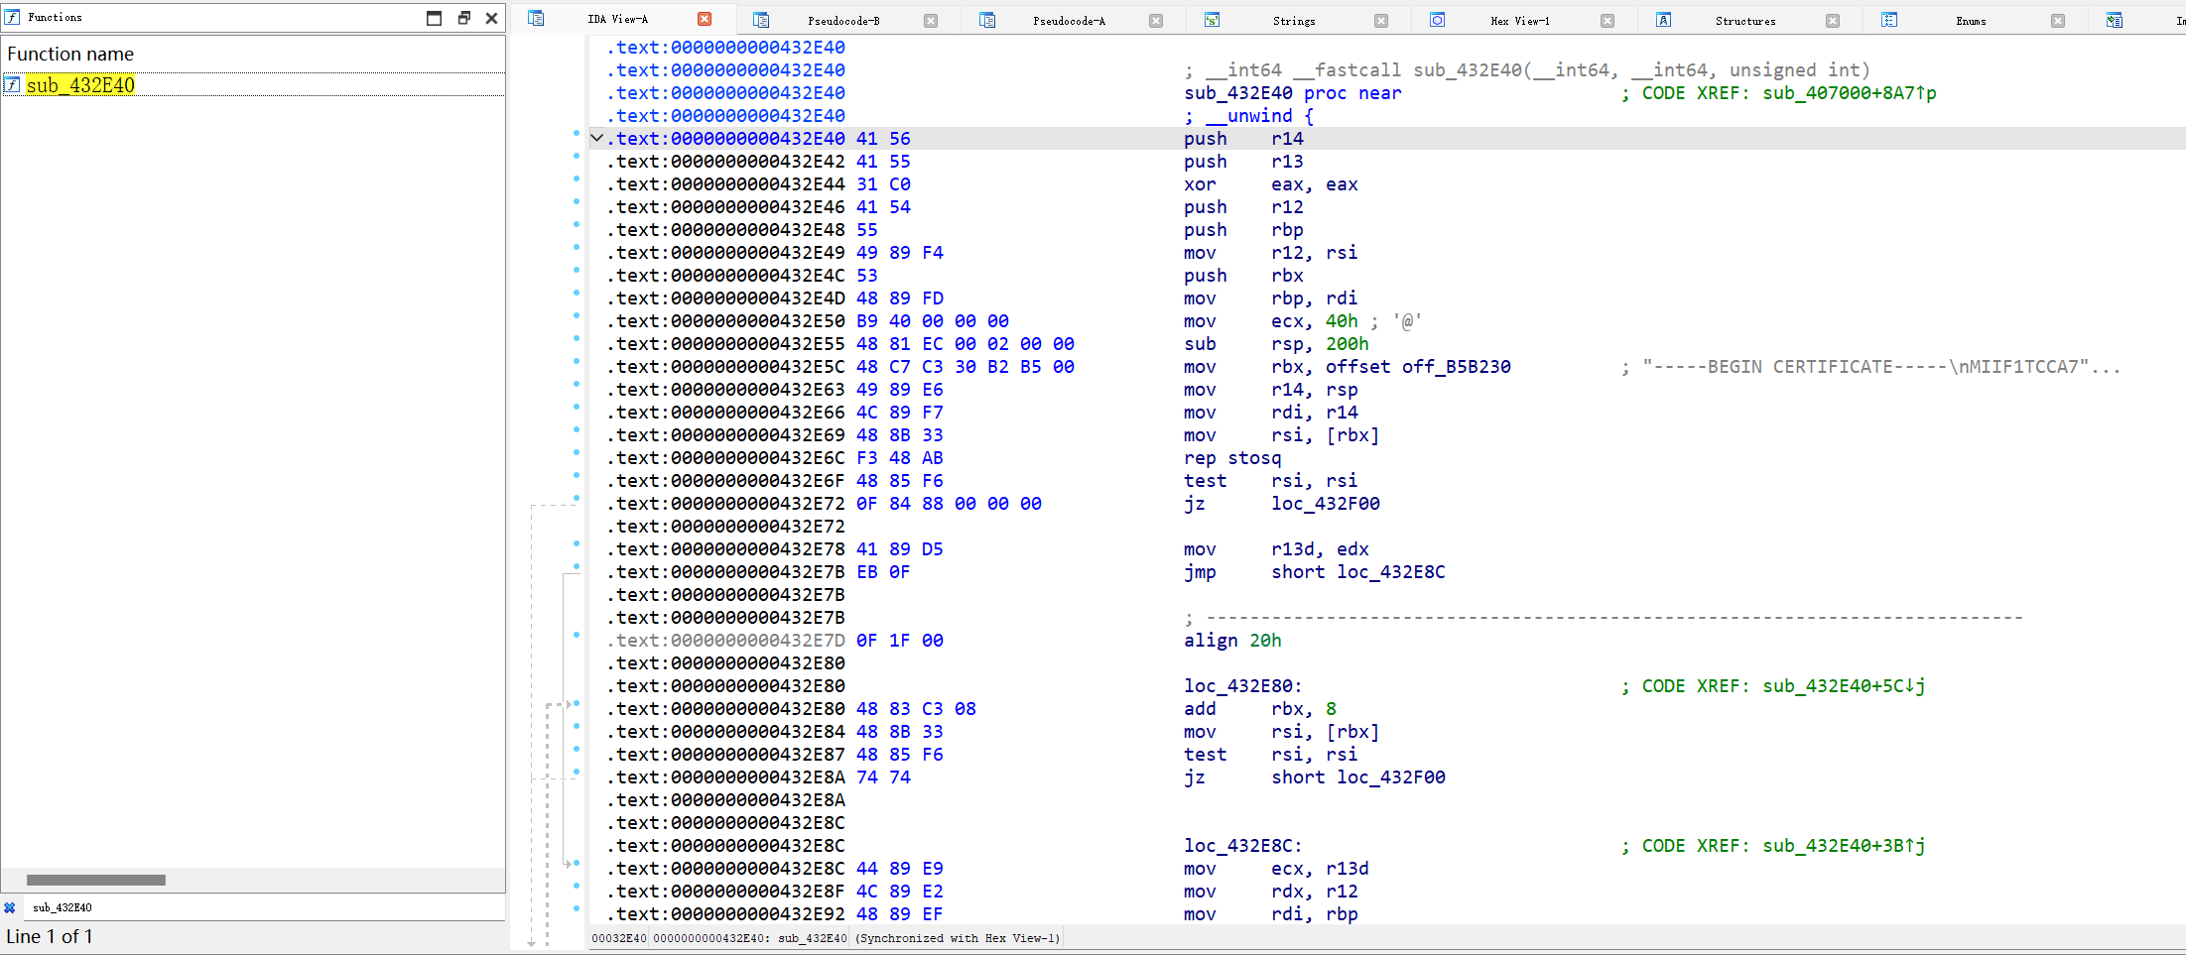Close the Hex View-1 tab

click(x=1607, y=21)
